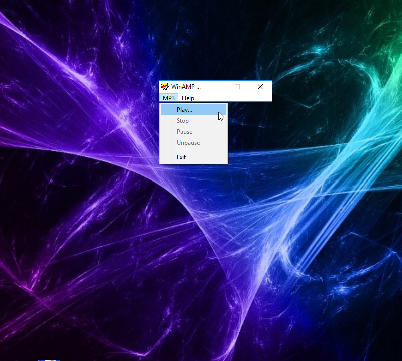
Task: Click the WinAMP title bar text
Action: click(186, 87)
